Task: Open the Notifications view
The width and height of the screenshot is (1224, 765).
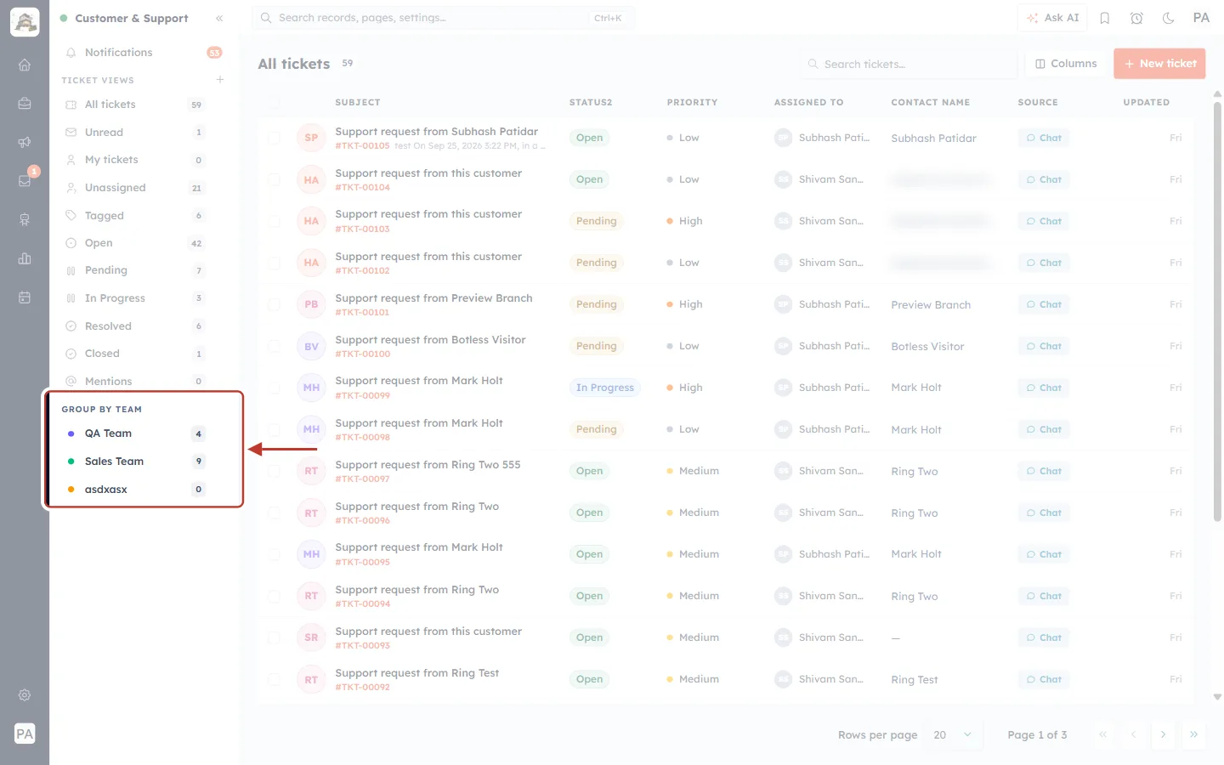Action: pos(144,53)
